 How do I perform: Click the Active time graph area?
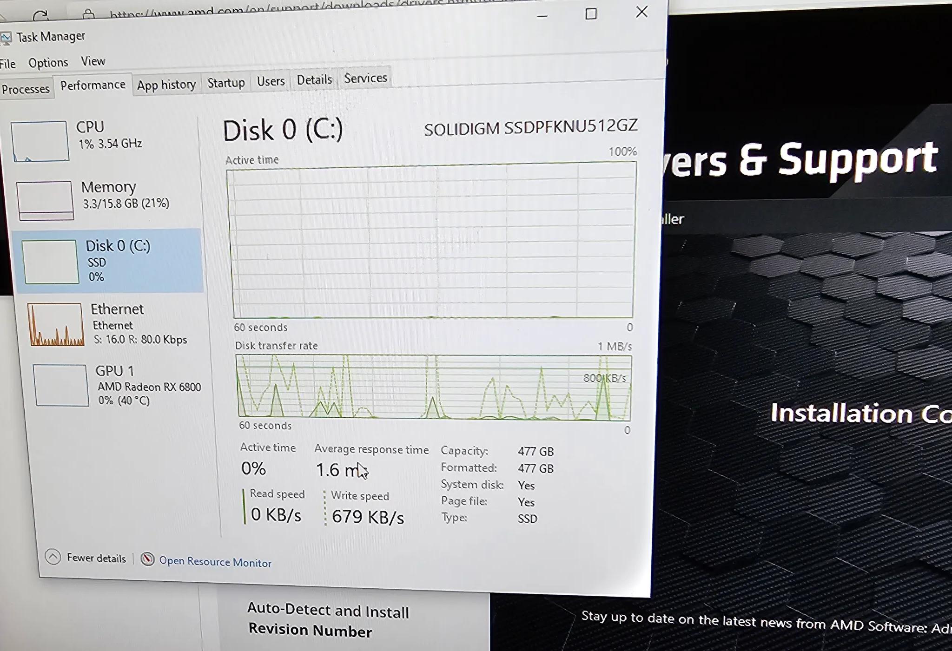(x=433, y=241)
